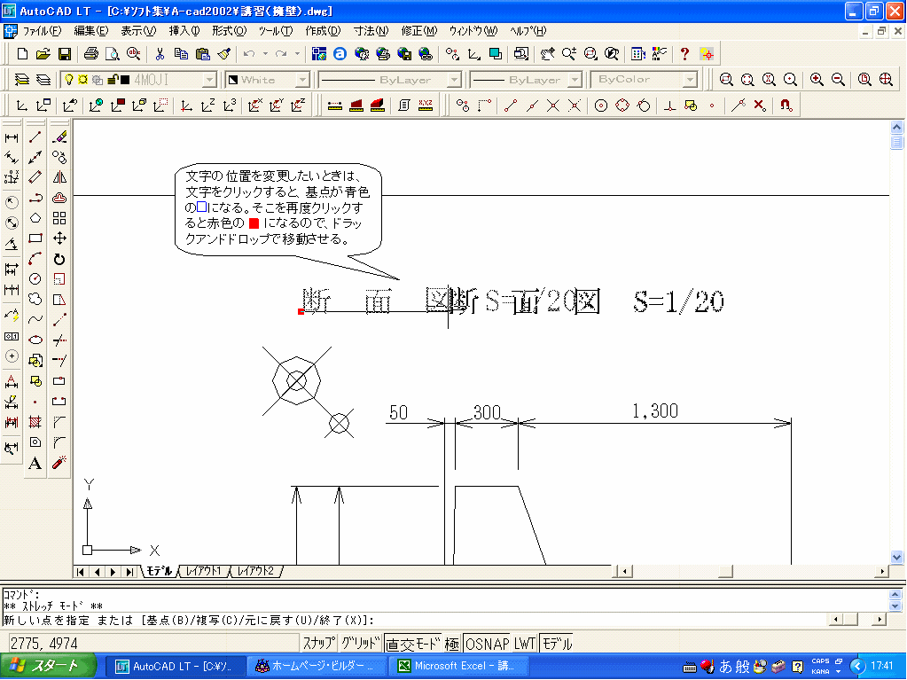Click the Match Properties paintbrush icon

(x=223, y=54)
